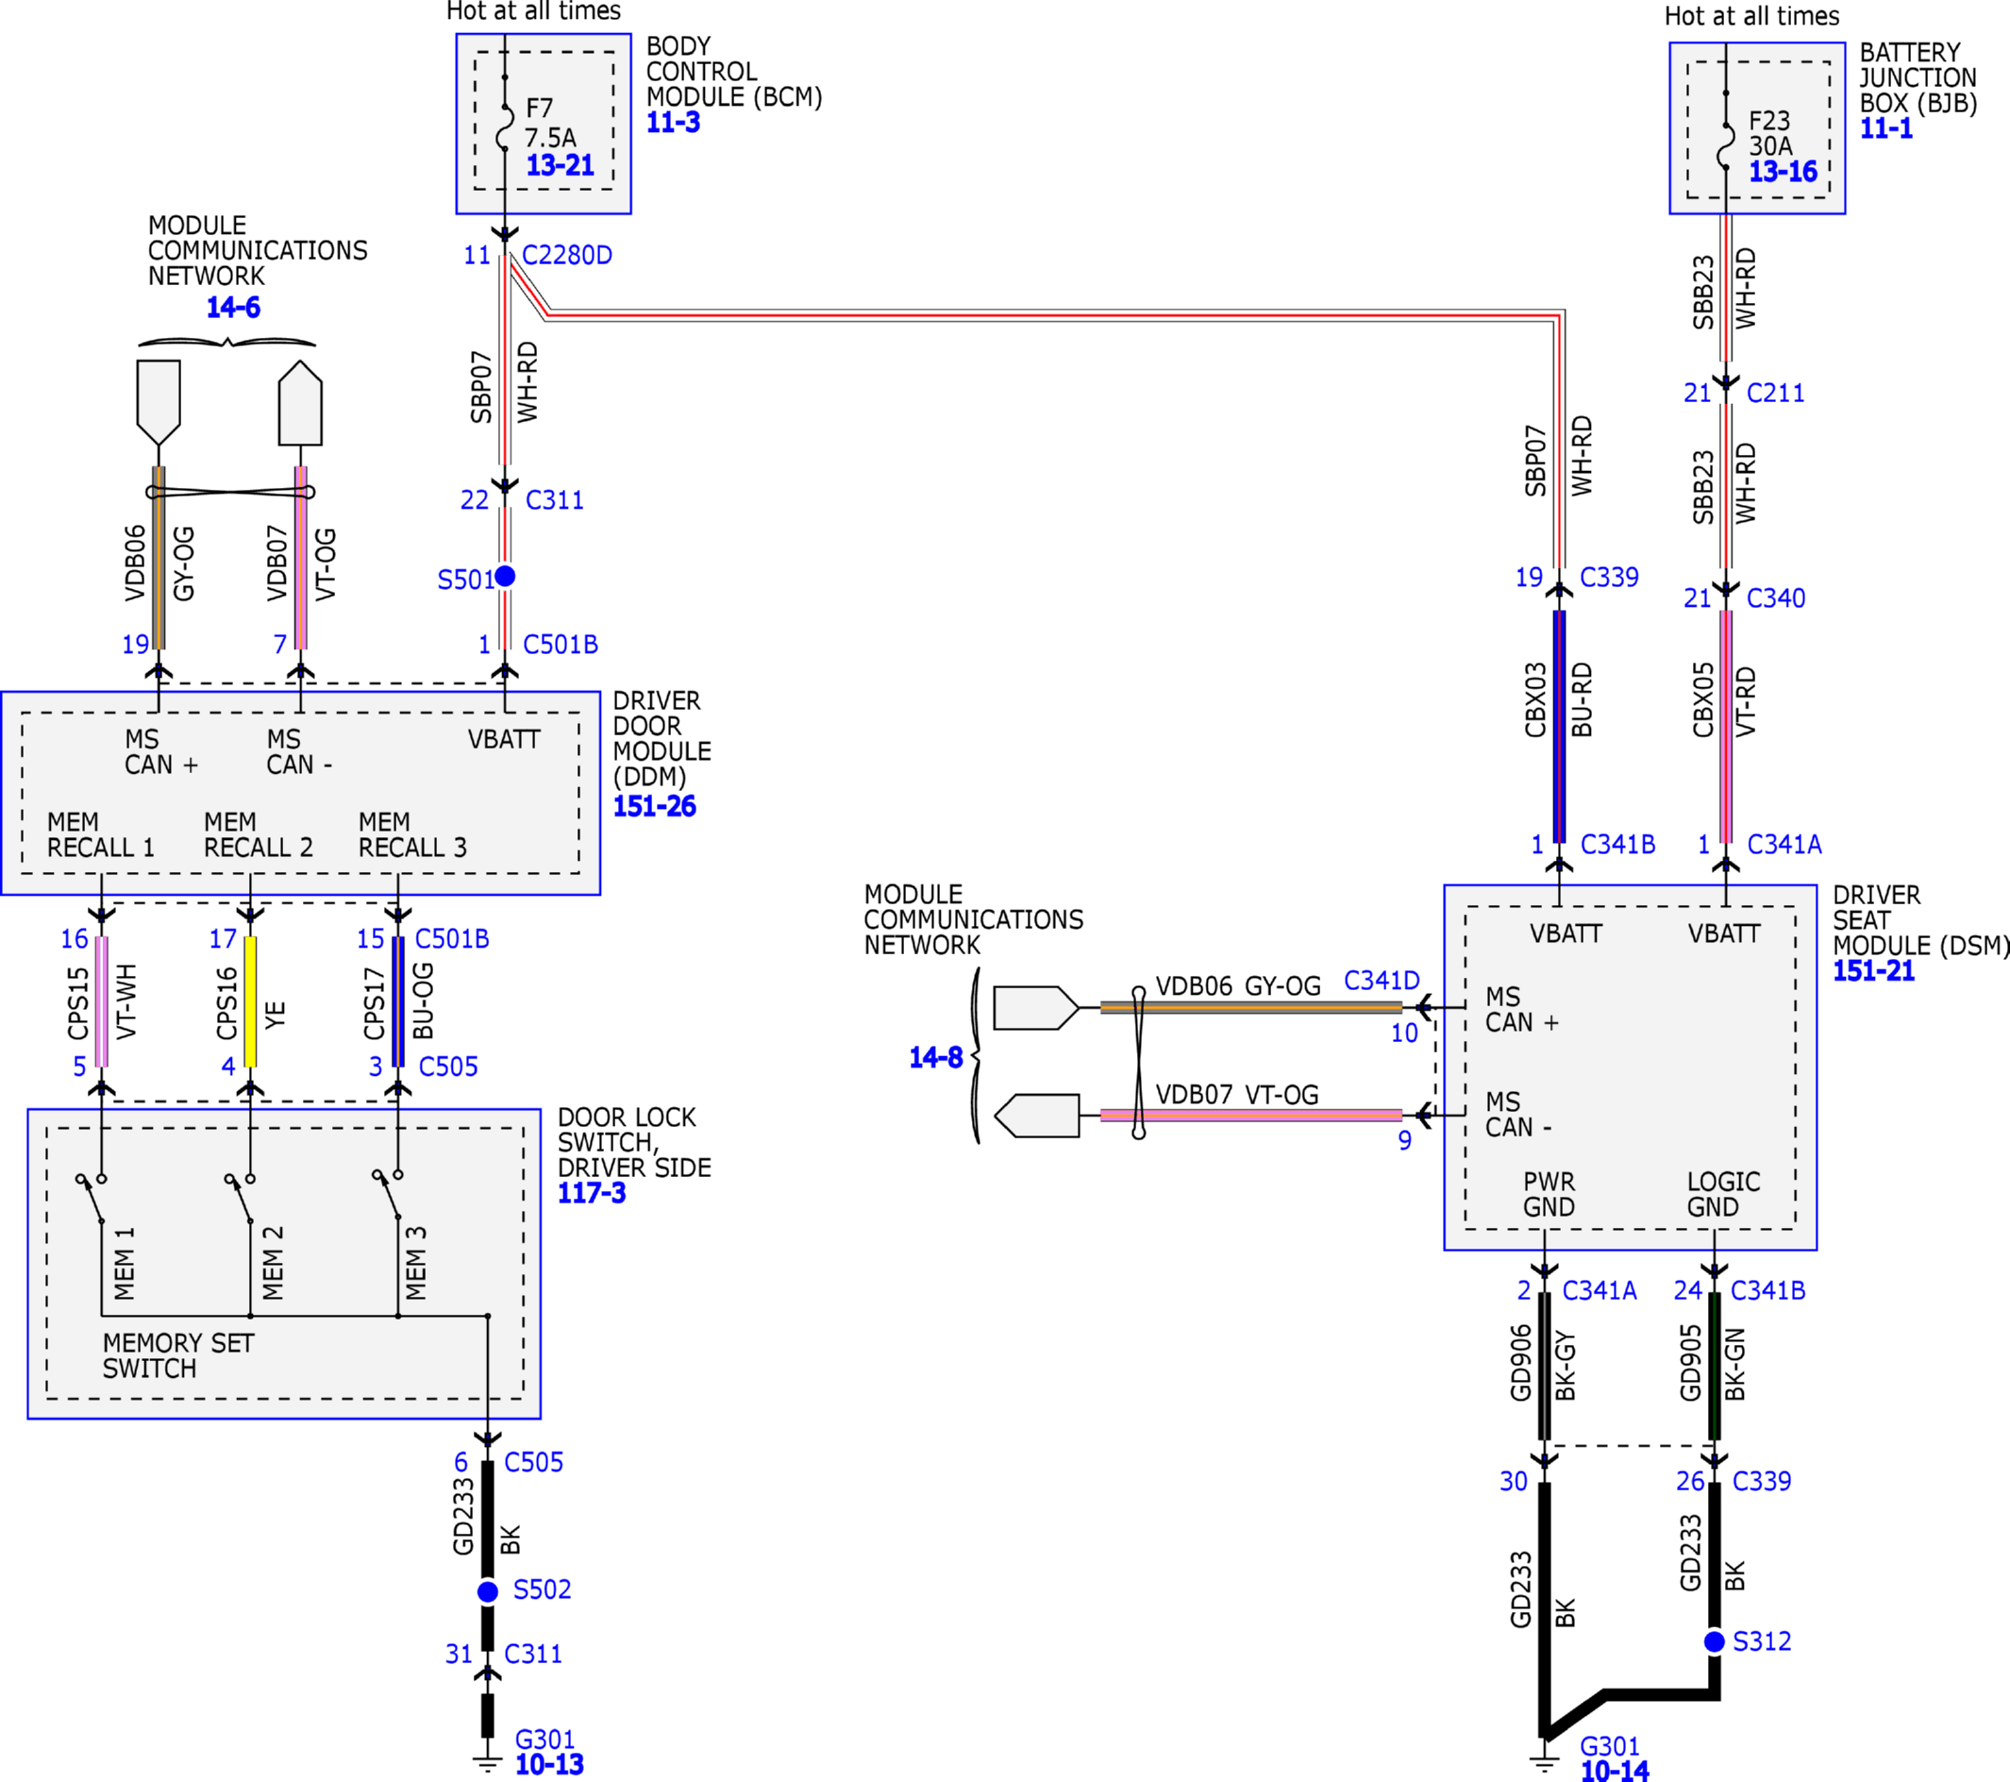Select the C501B label at pin 1

[x=560, y=646]
